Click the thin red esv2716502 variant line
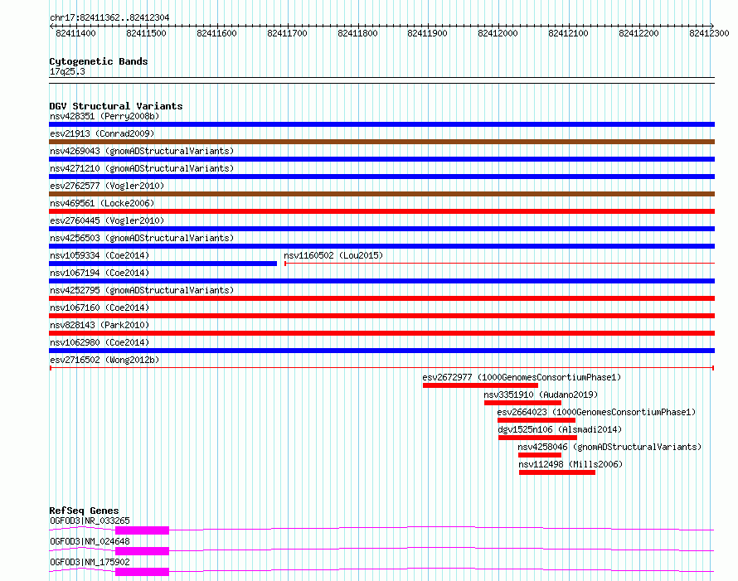Viewport: 738px width, 581px height. click(x=381, y=368)
